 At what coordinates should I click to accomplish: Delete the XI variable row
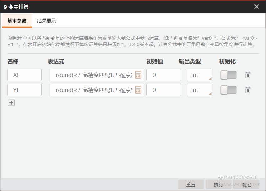pyautogui.click(x=248, y=75)
